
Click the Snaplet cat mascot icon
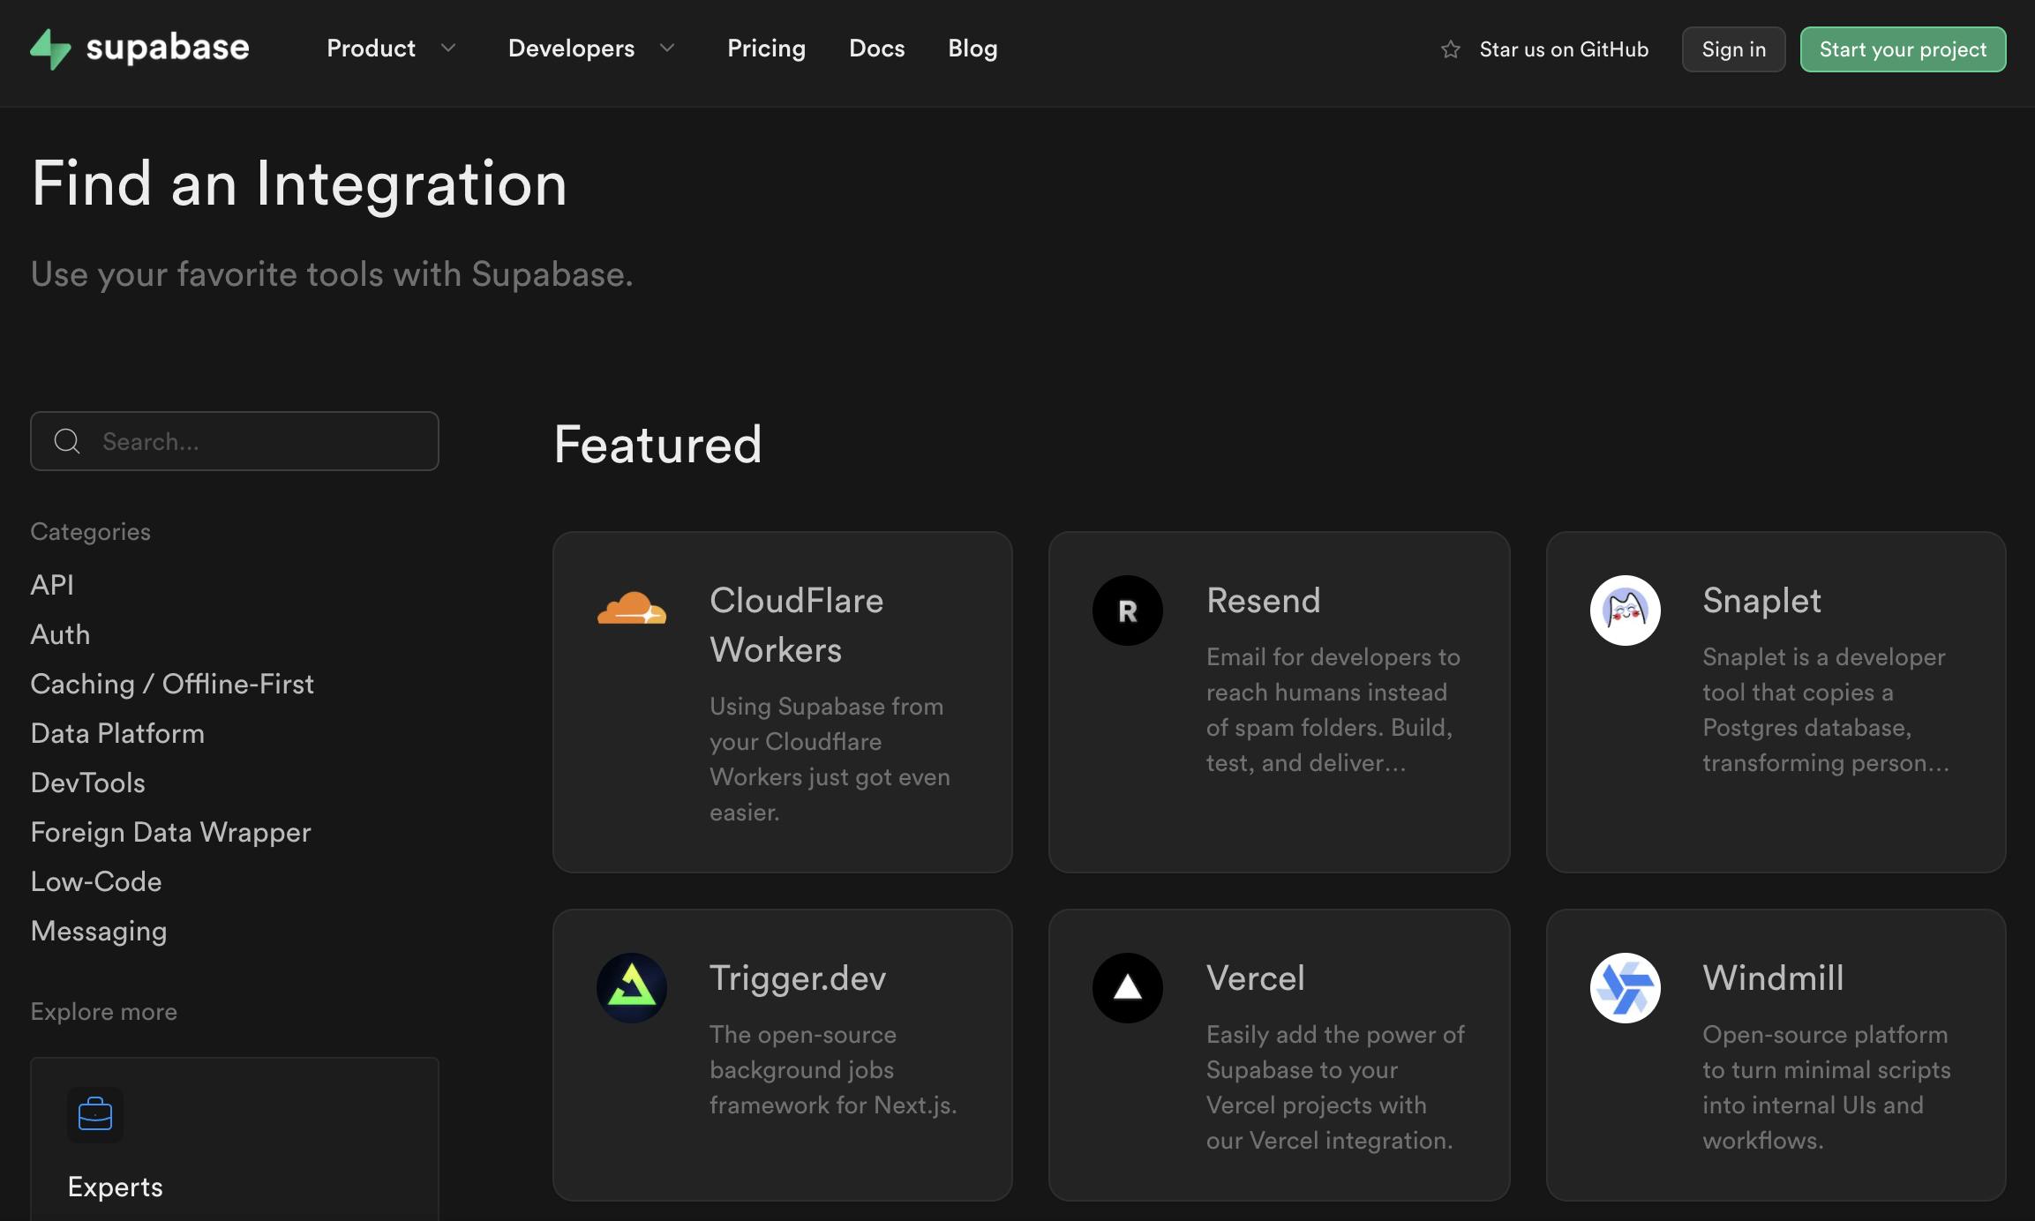tap(1625, 610)
